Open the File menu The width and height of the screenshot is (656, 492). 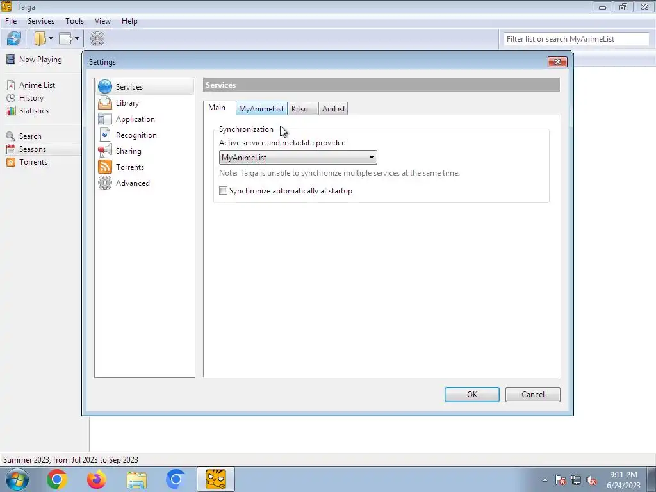pos(11,21)
